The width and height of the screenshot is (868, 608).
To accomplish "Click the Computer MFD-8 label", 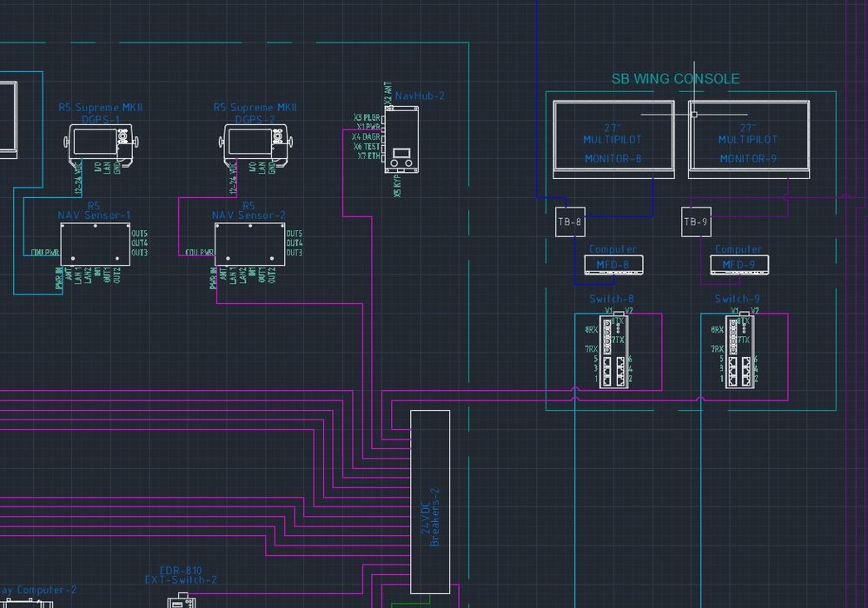I will [x=613, y=255].
